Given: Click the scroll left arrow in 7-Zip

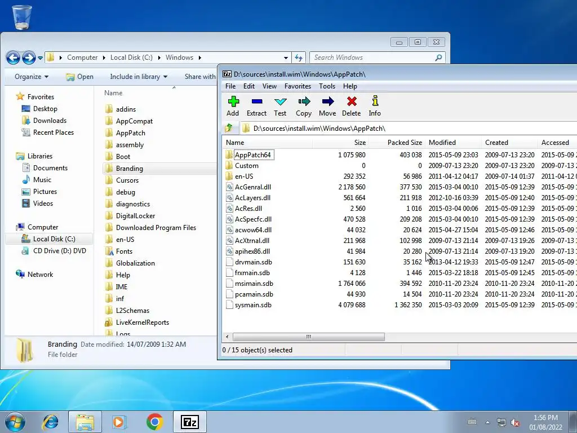Looking at the screenshot, I should [x=227, y=337].
